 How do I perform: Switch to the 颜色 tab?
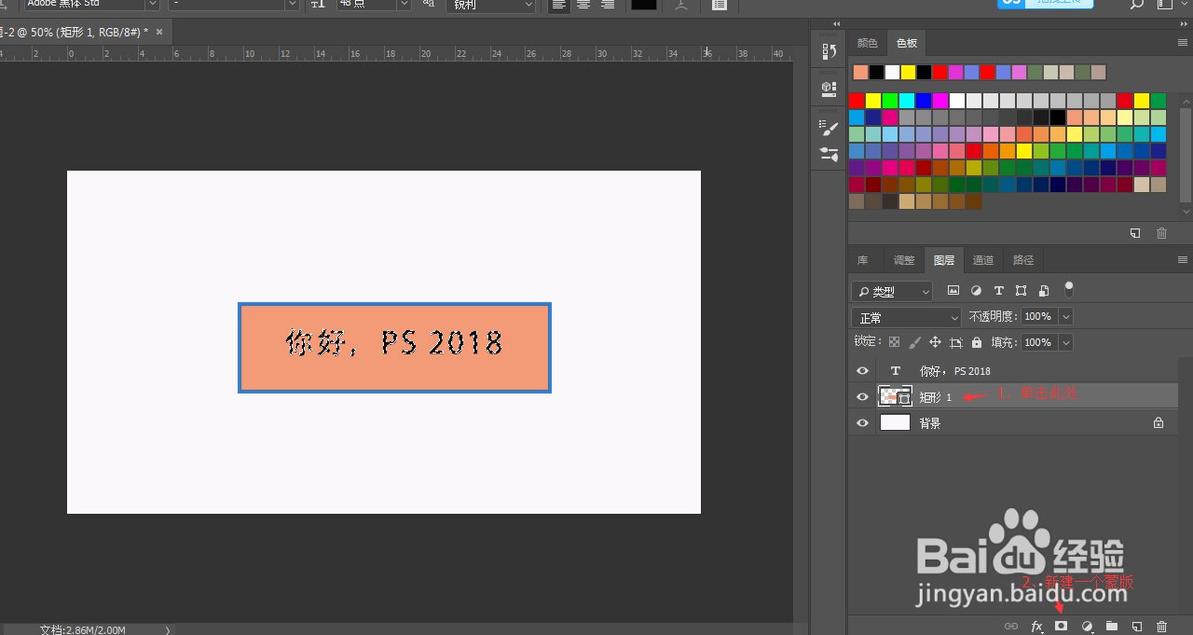tap(867, 42)
